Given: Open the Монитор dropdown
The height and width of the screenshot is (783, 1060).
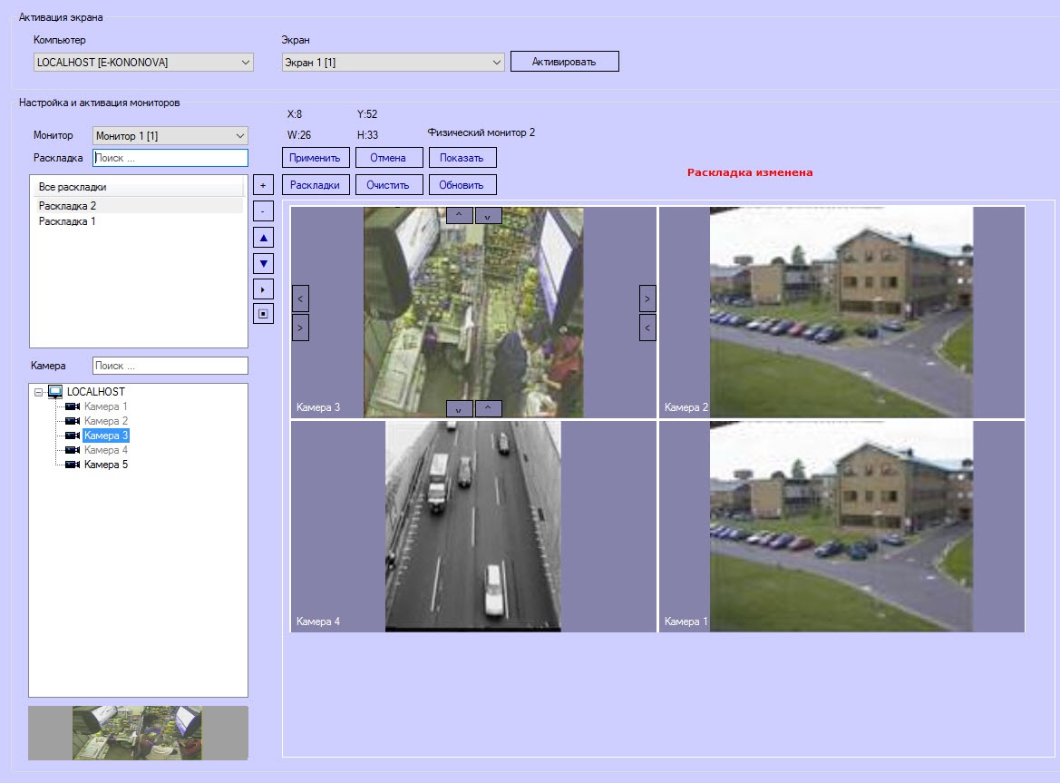Looking at the screenshot, I should coord(170,135).
